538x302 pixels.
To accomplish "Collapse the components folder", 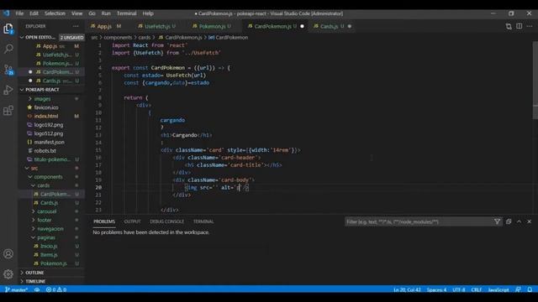I will coord(48,177).
